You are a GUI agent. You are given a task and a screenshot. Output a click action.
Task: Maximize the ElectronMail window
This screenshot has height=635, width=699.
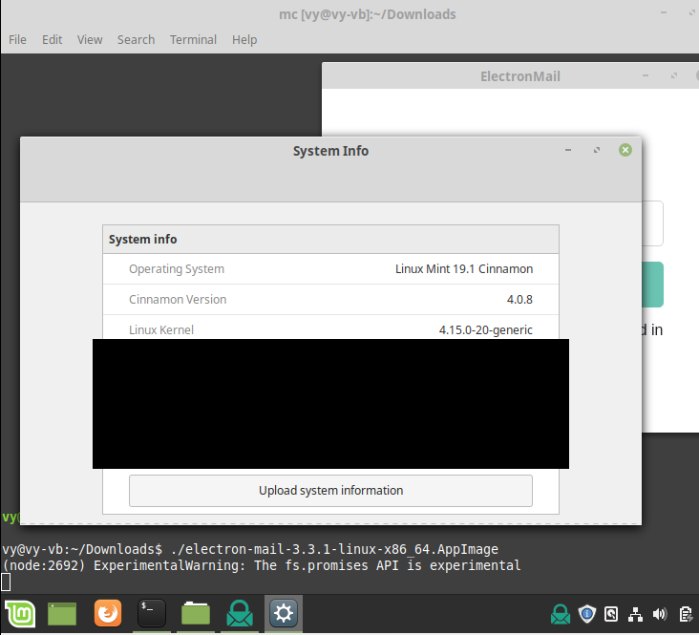(673, 75)
